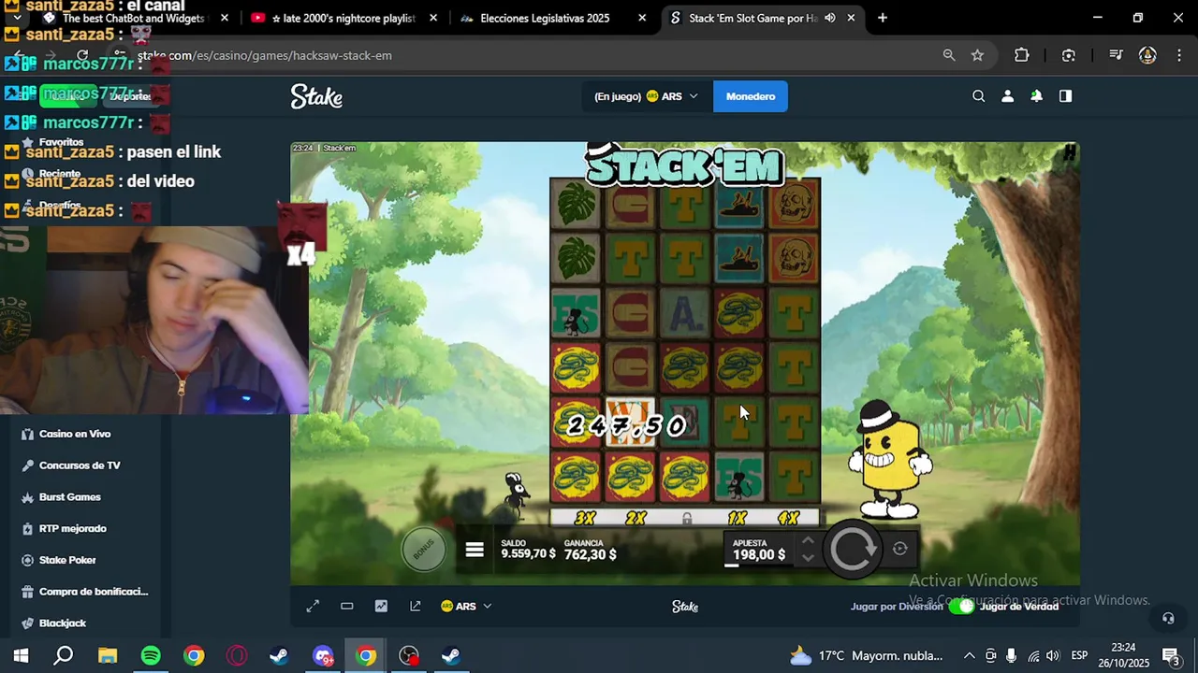
Task: Open Casino en Vivo section
Action: [75, 434]
